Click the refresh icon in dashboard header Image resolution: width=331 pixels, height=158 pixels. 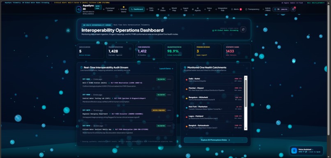(243, 29)
